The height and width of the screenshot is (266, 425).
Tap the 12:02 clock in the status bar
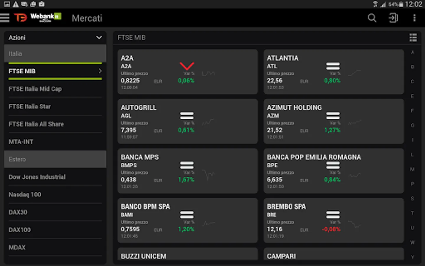coord(413,4)
